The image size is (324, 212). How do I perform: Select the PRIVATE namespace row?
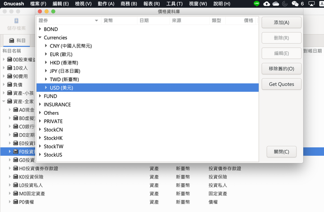148,121
